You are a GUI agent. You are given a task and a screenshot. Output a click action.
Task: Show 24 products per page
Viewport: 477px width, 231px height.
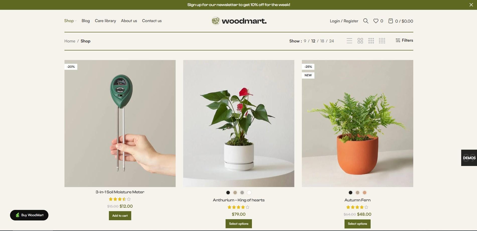(x=331, y=41)
